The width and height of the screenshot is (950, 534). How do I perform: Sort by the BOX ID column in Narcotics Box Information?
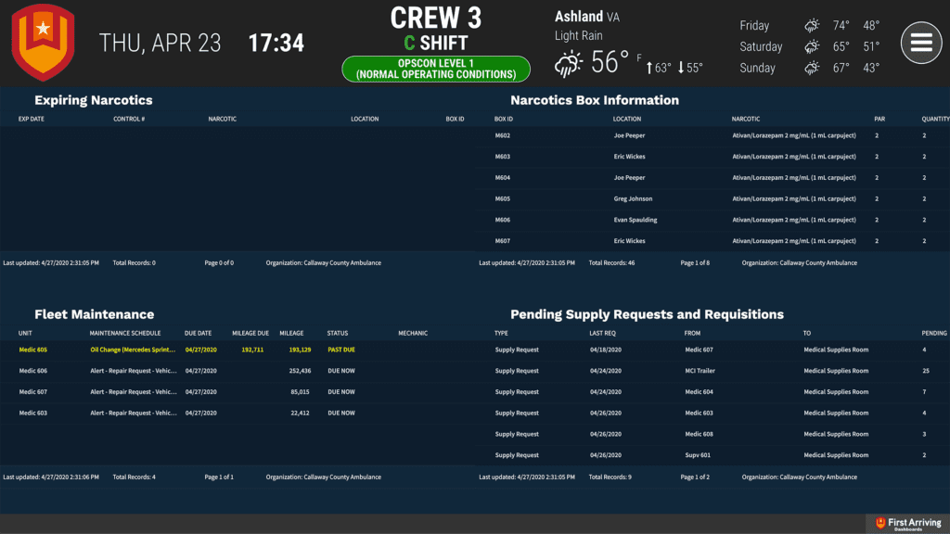click(504, 120)
